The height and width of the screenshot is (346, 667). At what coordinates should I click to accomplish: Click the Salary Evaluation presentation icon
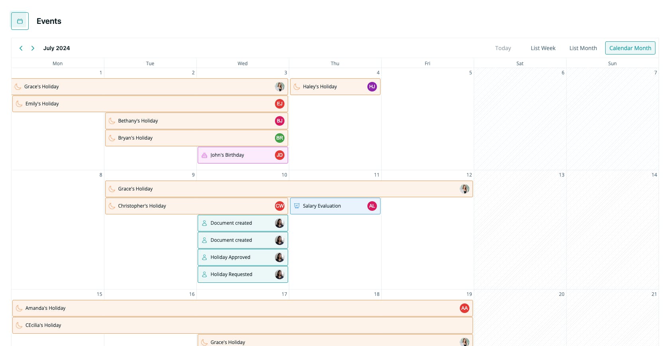[297, 206]
